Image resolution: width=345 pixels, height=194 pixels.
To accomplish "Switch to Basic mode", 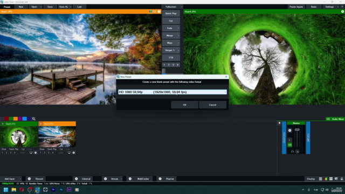I will [x=314, y=7].
